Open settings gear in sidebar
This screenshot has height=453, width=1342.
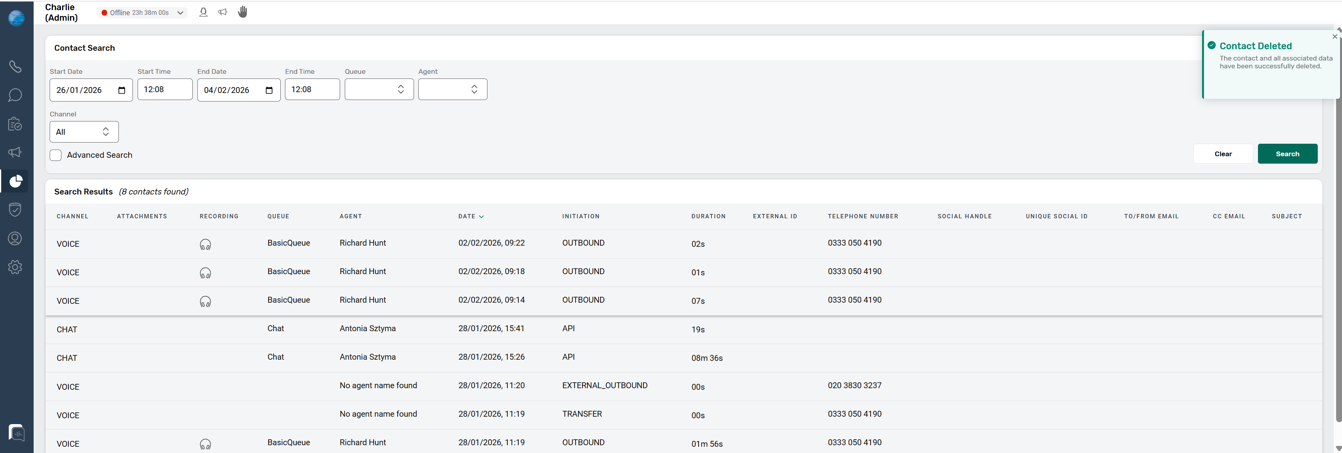tap(15, 267)
